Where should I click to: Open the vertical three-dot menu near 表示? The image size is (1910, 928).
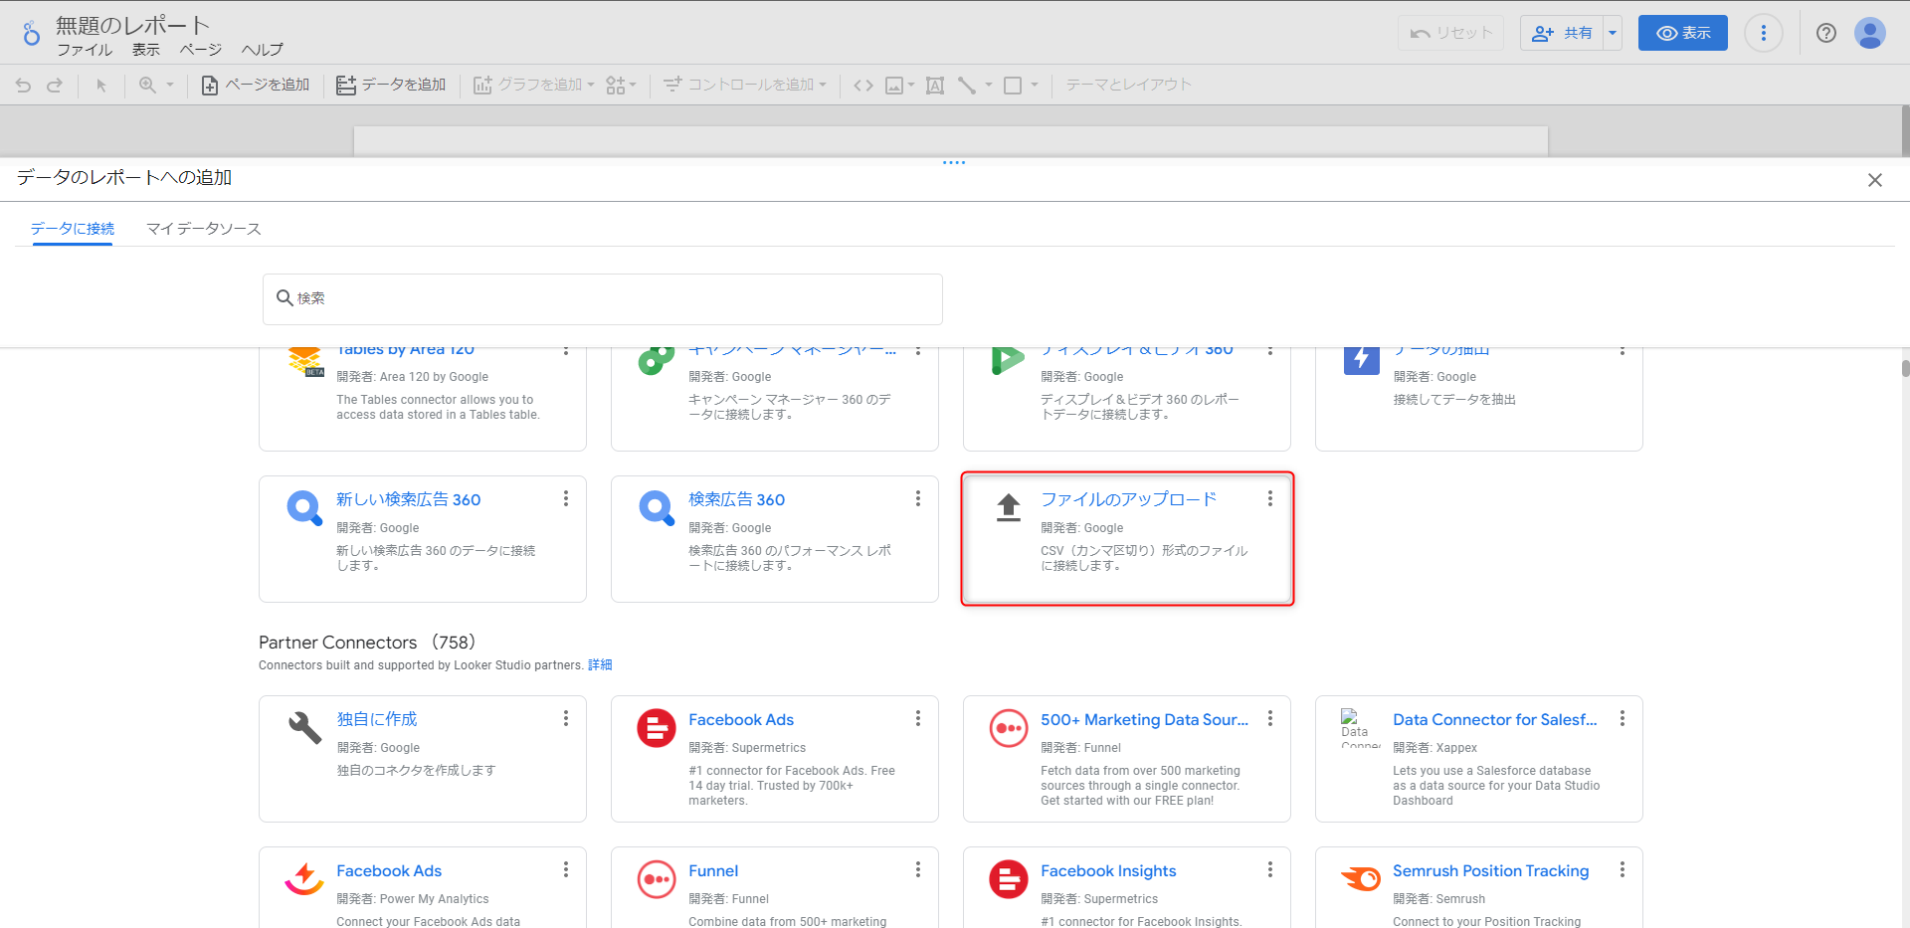click(1764, 33)
